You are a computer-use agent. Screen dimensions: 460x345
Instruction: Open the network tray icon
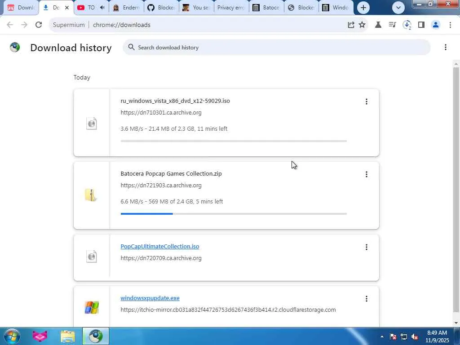[x=404, y=336]
